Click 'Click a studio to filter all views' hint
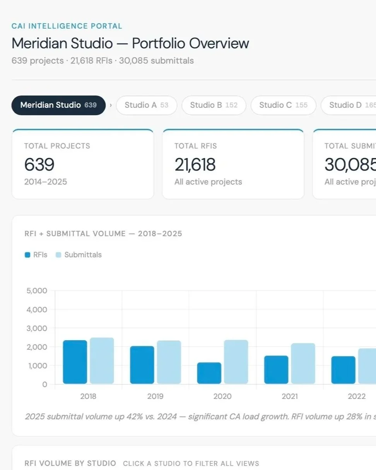Screen dimensions: 376x470 point(191,463)
